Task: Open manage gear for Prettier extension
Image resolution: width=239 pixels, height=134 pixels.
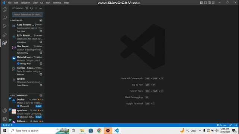Action: click(41, 74)
